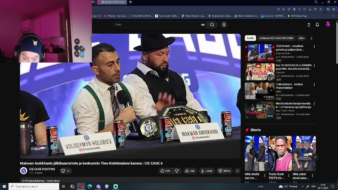Open options for Kun 18-vuotias video
The width and height of the screenshot is (338, 190).
pos(314,65)
